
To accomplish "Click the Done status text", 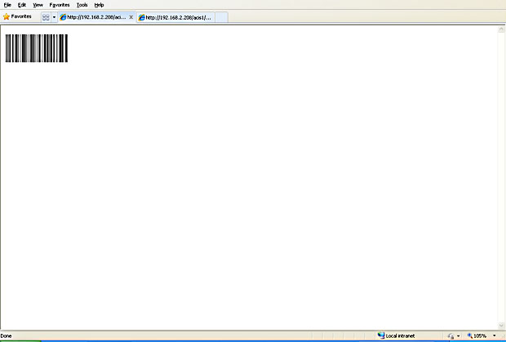I will [6, 335].
